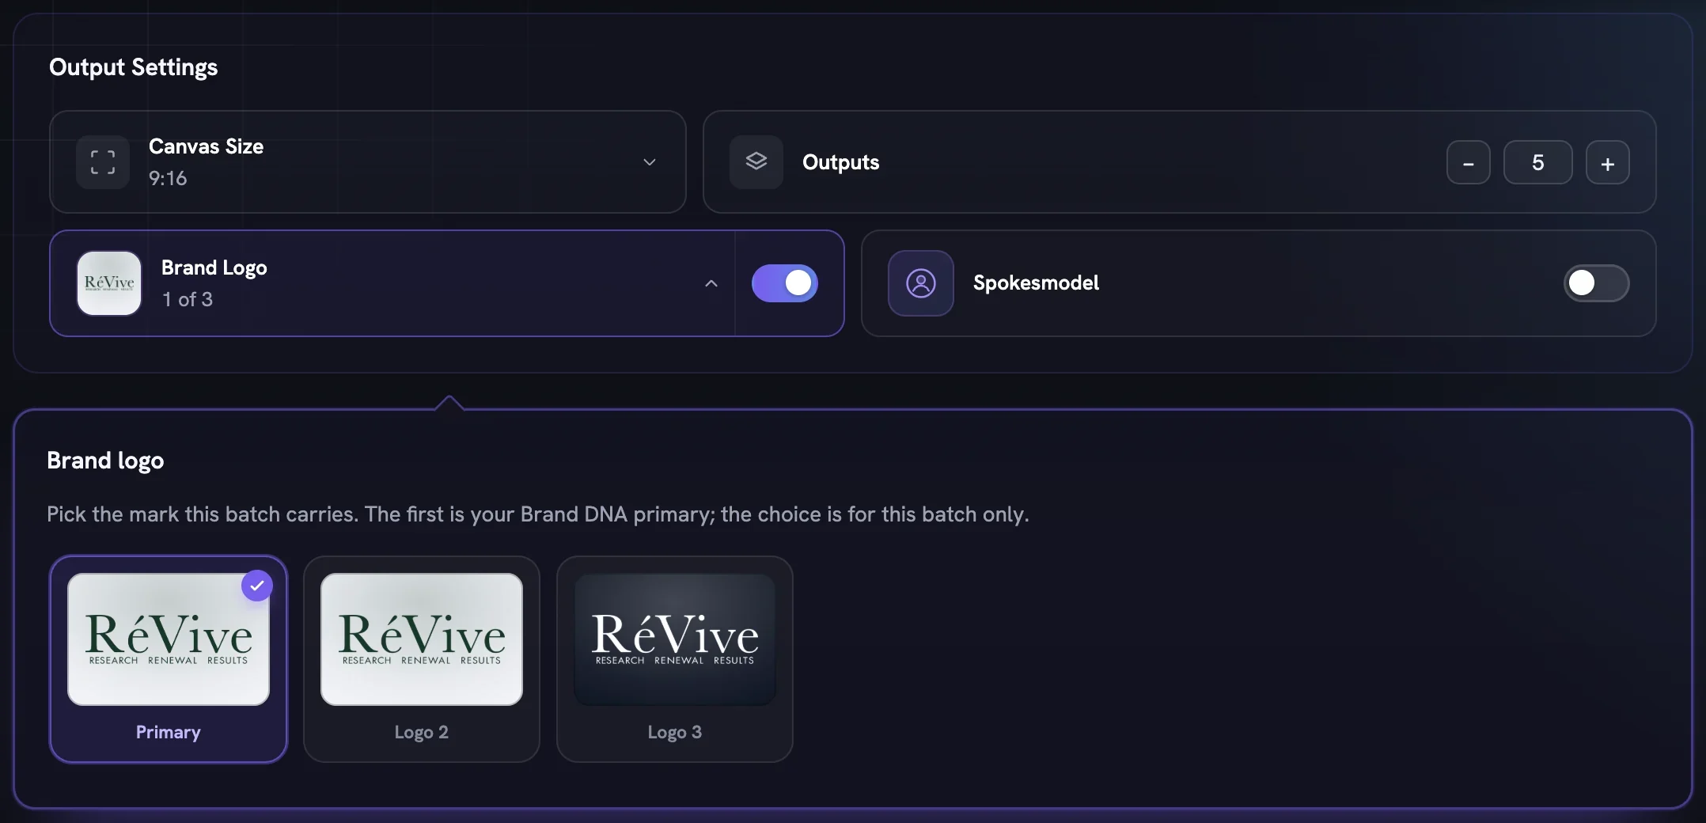This screenshot has width=1706, height=823.
Task: Decrease outputs with the minus button
Action: click(x=1469, y=163)
